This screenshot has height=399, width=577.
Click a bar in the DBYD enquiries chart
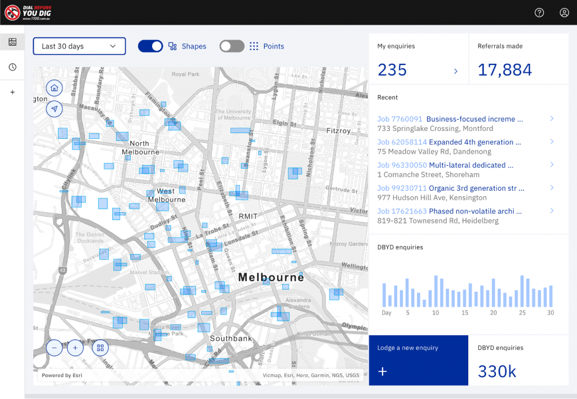(437, 291)
